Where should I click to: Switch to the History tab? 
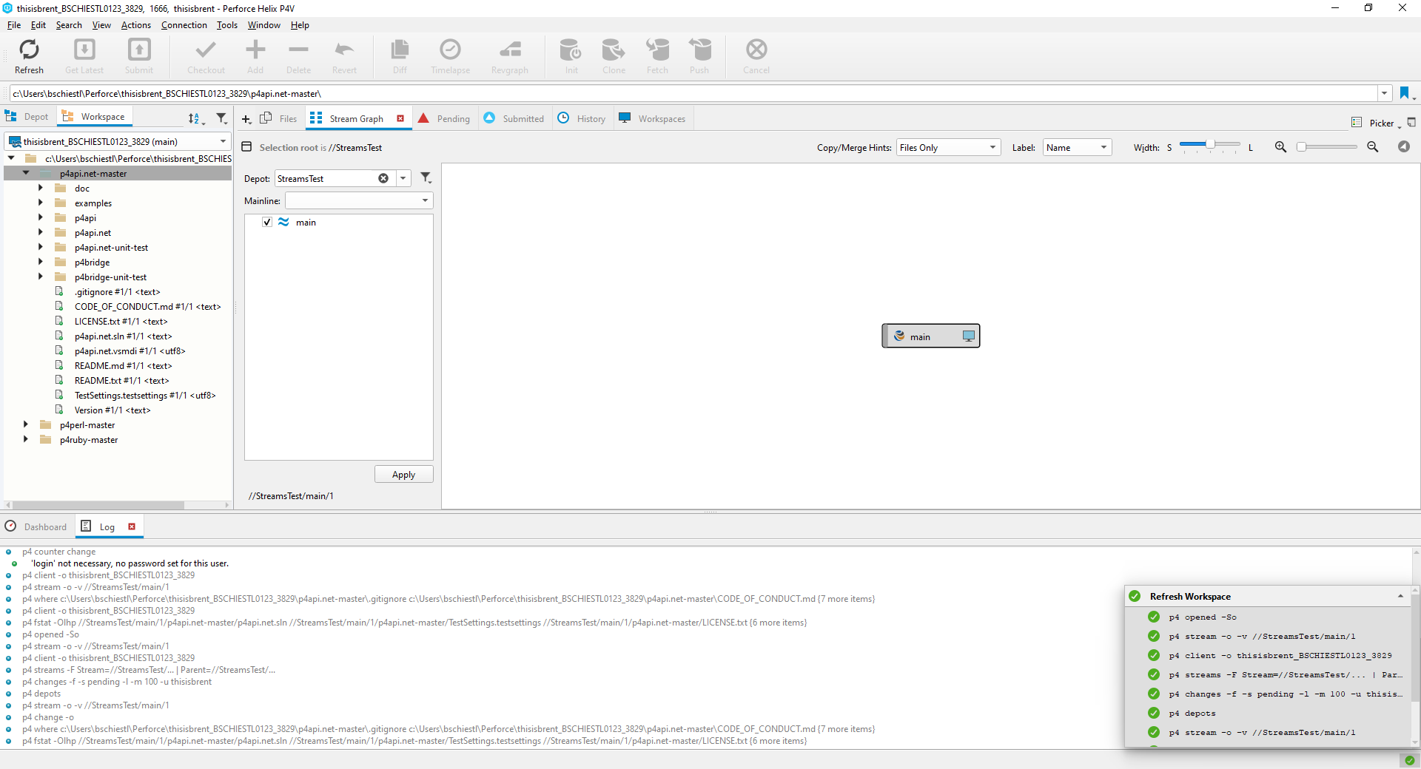pos(582,118)
